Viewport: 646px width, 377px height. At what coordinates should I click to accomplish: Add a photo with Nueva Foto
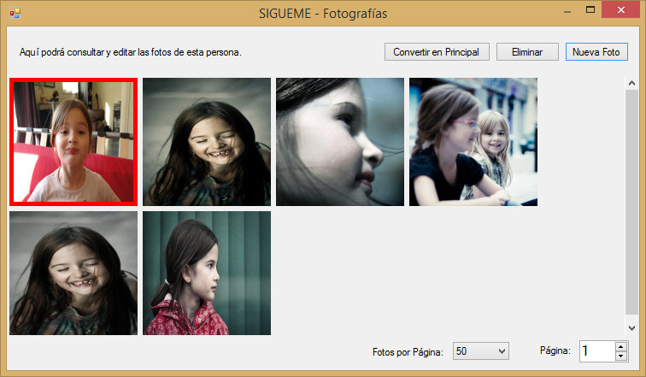(596, 52)
